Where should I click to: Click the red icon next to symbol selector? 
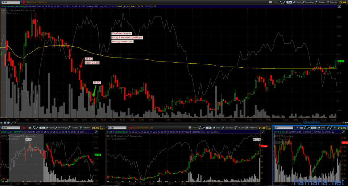tap(24, 2)
